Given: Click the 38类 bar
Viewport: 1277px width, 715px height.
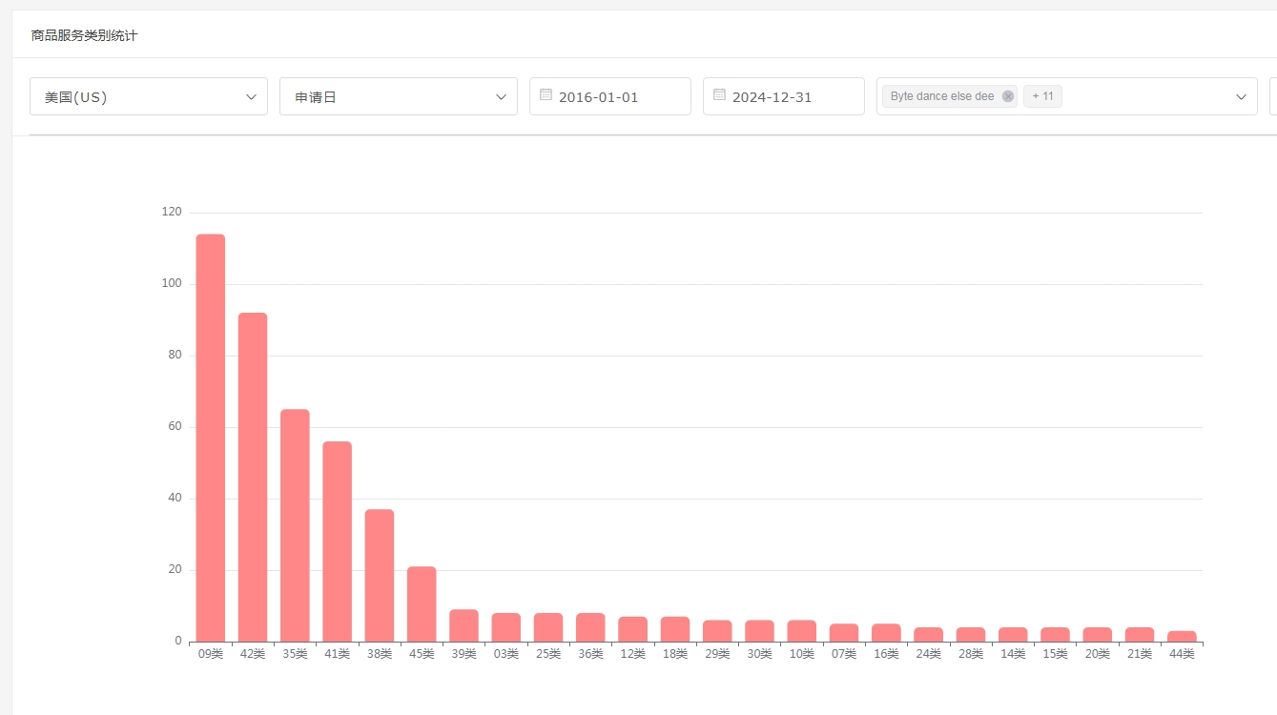Looking at the screenshot, I should pyautogui.click(x=380, y=575).
